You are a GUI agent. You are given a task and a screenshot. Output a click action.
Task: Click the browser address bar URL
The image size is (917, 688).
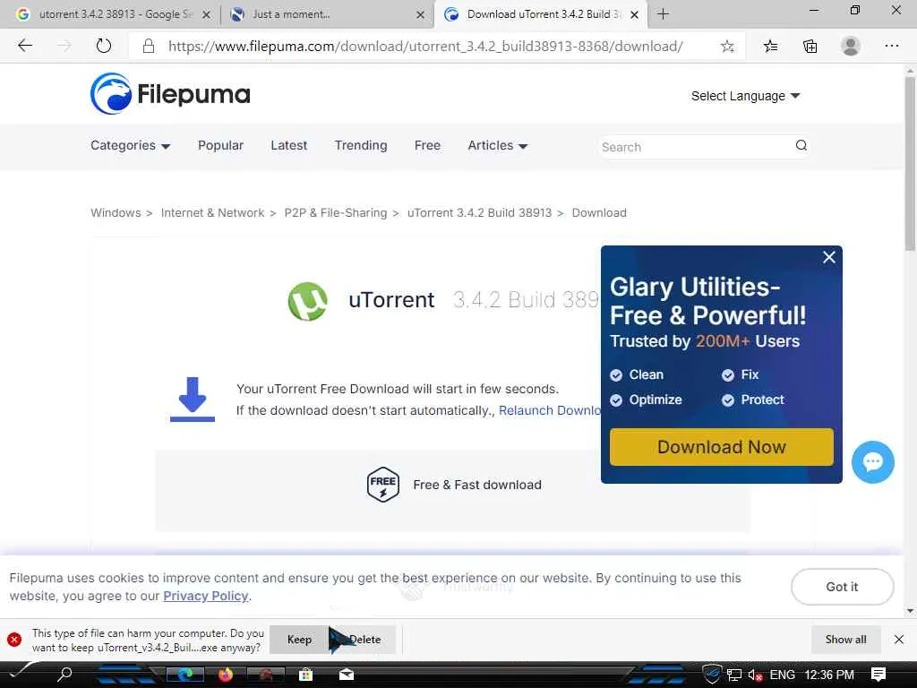click(x=425, y=47)
